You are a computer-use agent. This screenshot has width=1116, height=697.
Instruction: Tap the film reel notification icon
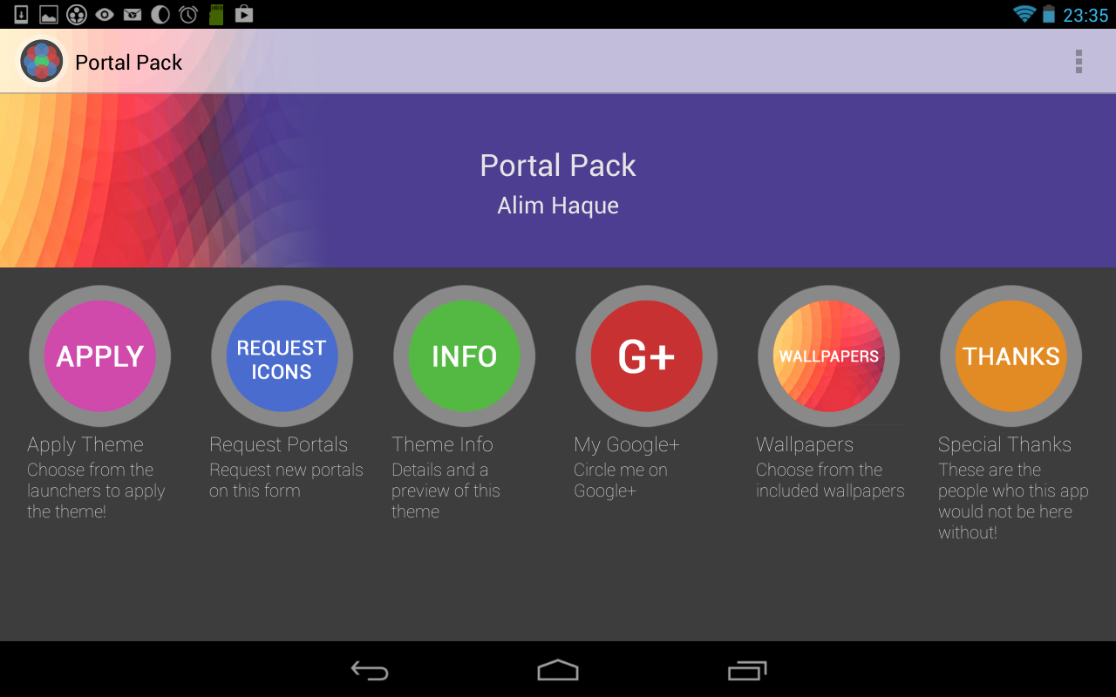tap(77, 14)
